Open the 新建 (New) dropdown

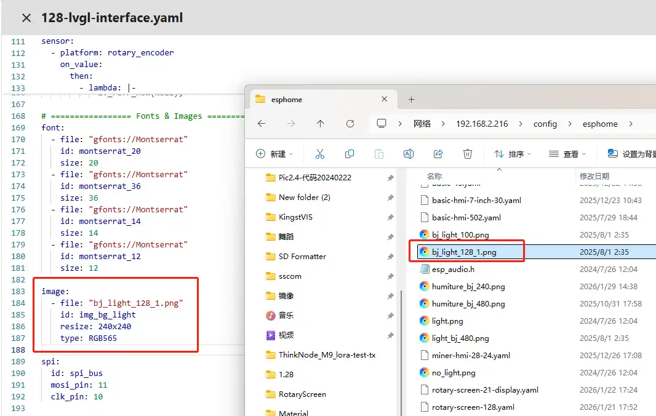tap(274, 154)
